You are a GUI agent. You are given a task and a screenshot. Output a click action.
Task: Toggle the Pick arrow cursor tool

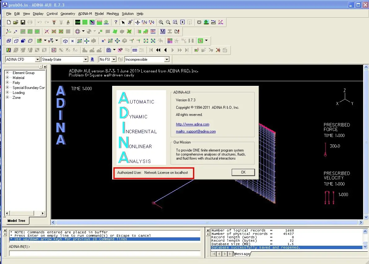123,22
